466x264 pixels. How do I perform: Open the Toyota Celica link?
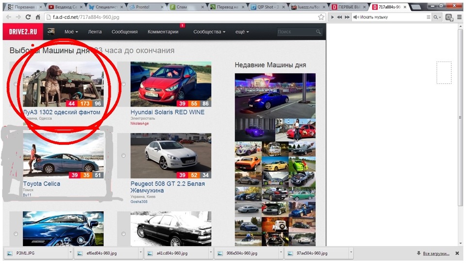(42, 184)
